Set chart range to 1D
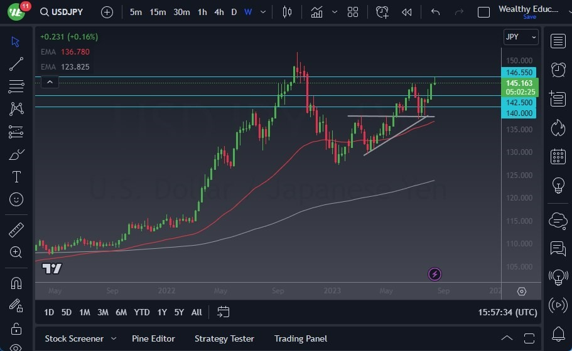The height and width of the screenshot is (351, 572). 49,312
